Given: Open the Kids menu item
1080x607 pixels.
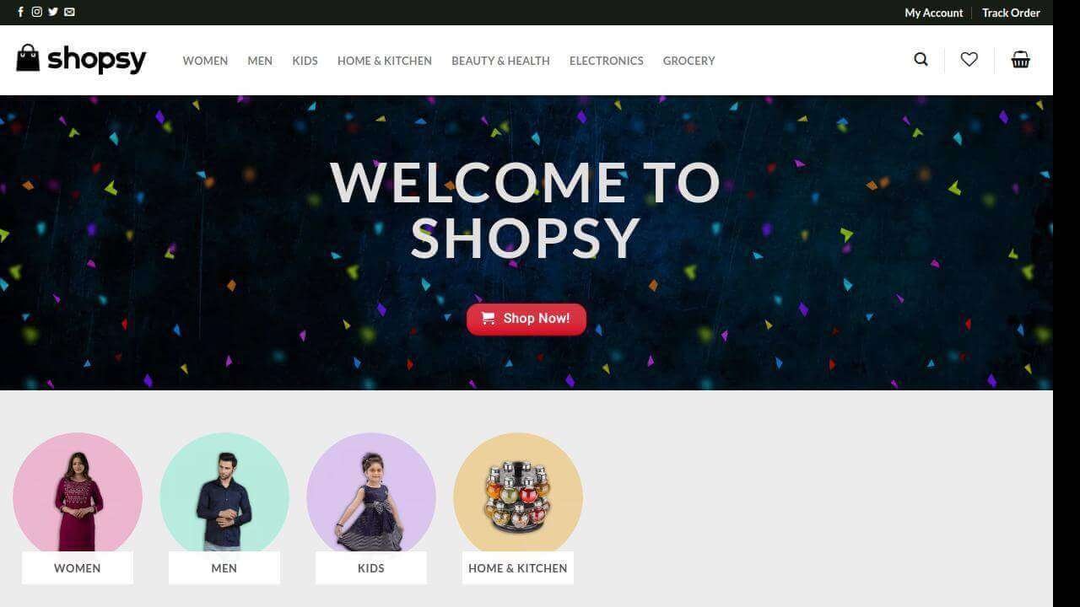Looking at the screenshot, I should pyautogui.click(x=305, y=61).
